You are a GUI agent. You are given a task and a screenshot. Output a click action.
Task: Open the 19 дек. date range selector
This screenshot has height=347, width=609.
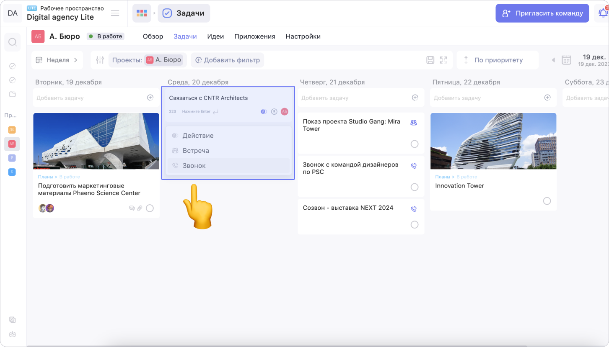[594, 60]
